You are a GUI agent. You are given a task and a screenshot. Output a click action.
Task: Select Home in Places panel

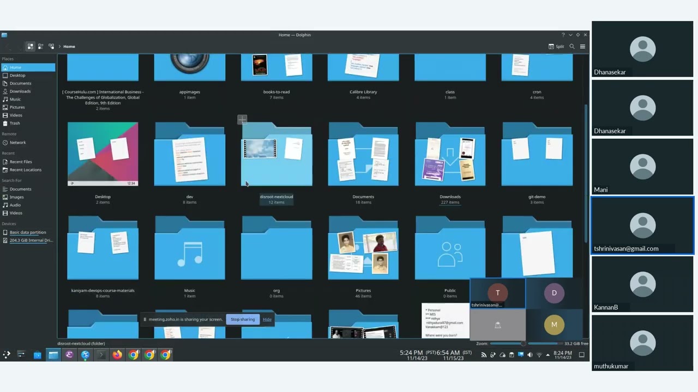coord(28,68)
